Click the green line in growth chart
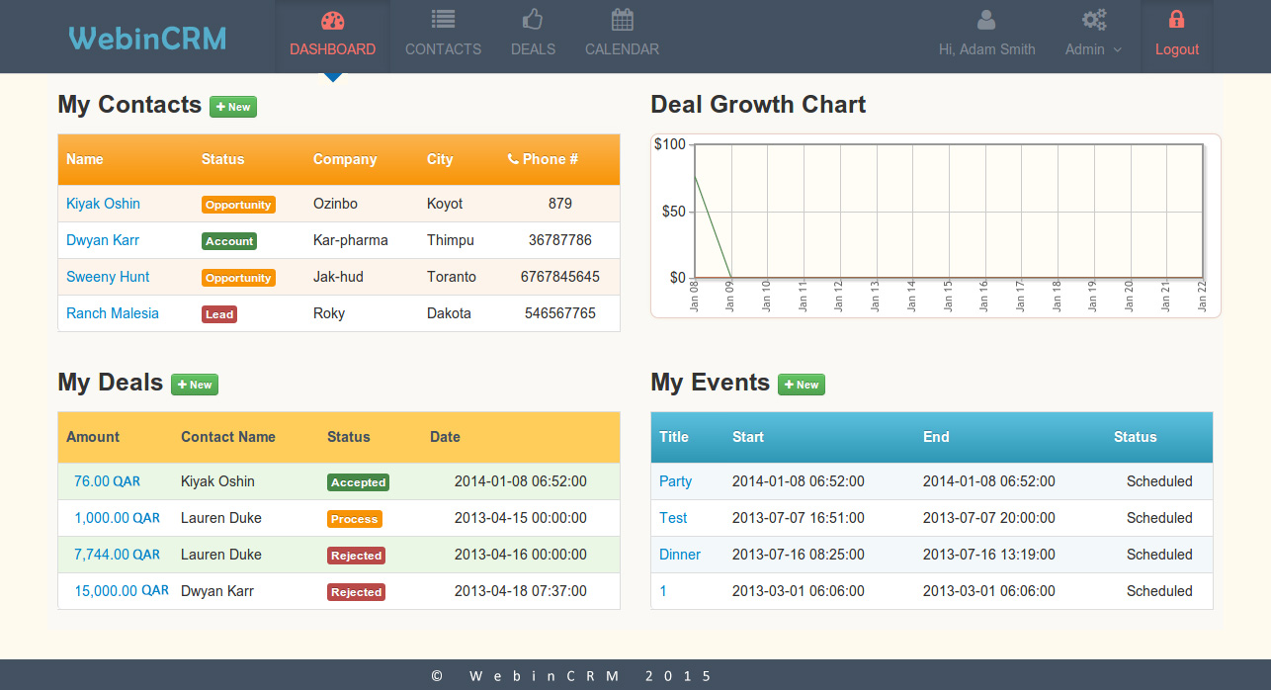This screenshot has height=690, width=1271. tap(713, 226)
